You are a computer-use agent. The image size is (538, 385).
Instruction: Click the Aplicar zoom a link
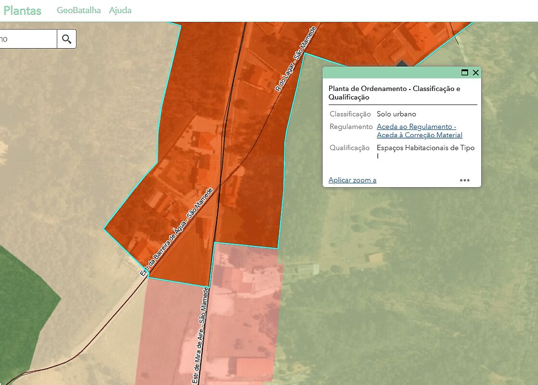[x=352, y=180]
